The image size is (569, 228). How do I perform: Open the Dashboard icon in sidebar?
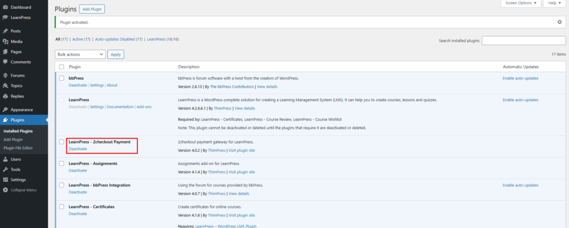point(6,7)
